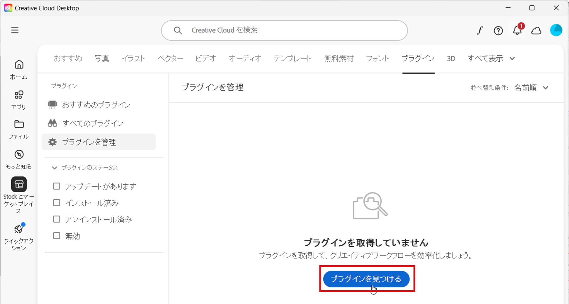Toggle the 無効 checkbox

coord(57,235)
